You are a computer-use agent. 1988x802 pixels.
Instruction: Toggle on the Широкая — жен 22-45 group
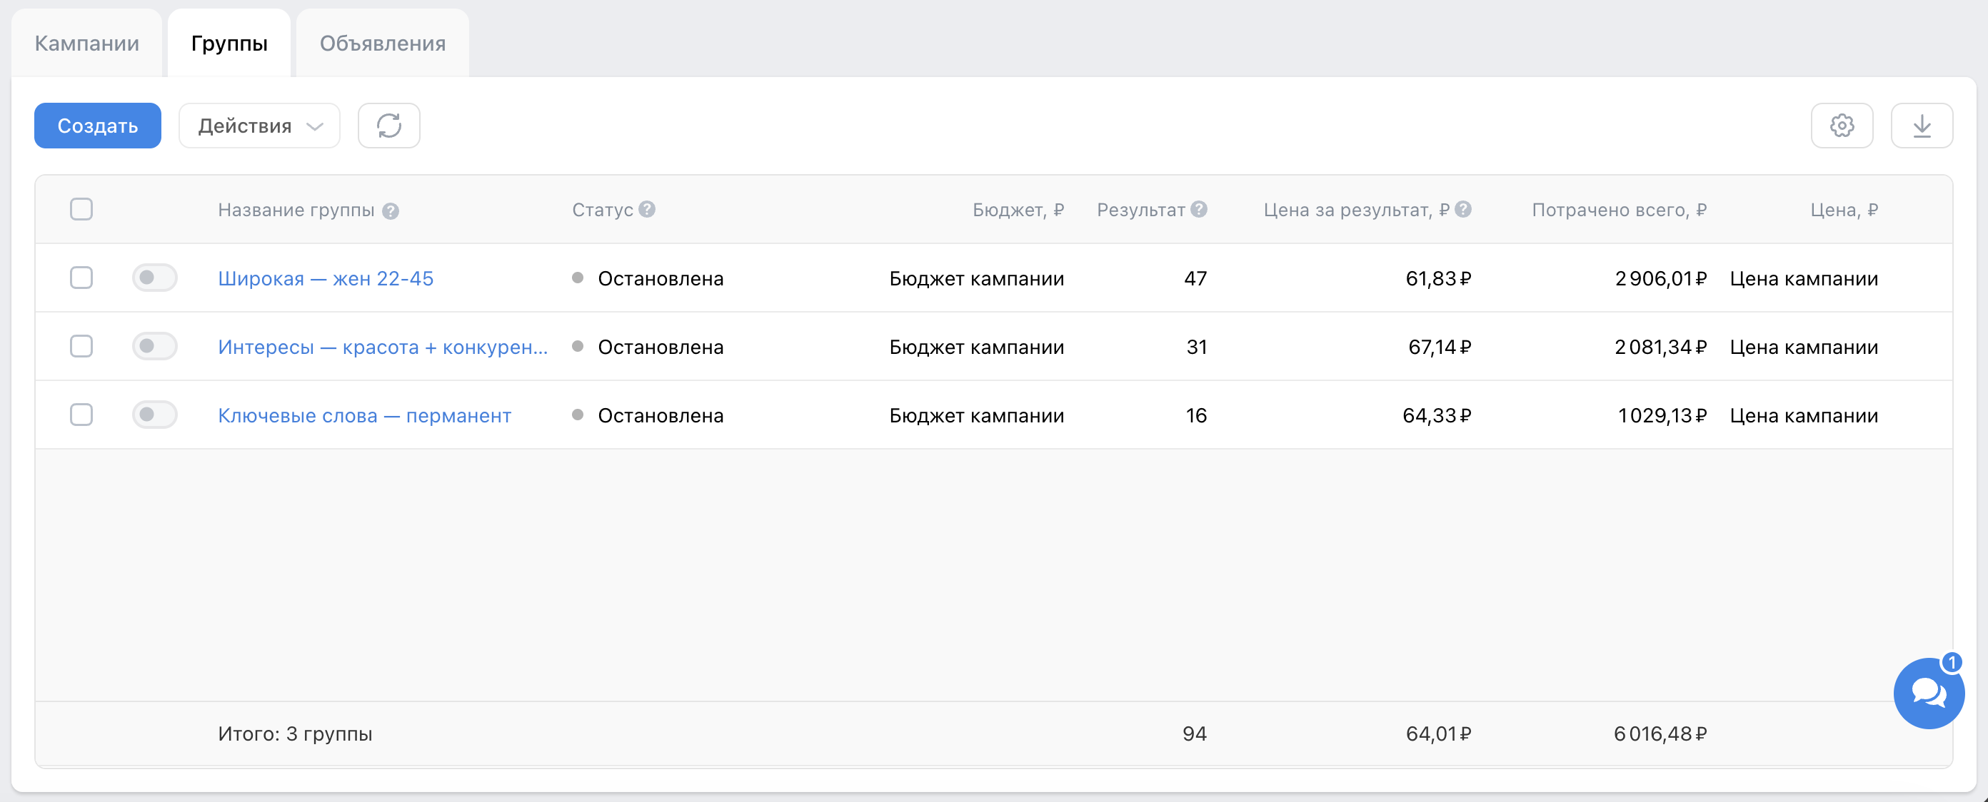[x=154, y=278]
